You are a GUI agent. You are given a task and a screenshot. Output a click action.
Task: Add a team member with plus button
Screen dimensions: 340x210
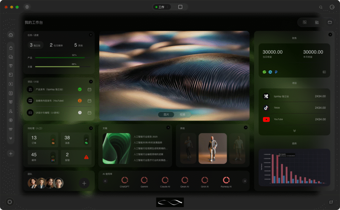[84, 183]
